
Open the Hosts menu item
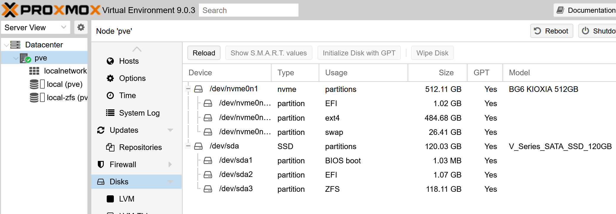136,61
